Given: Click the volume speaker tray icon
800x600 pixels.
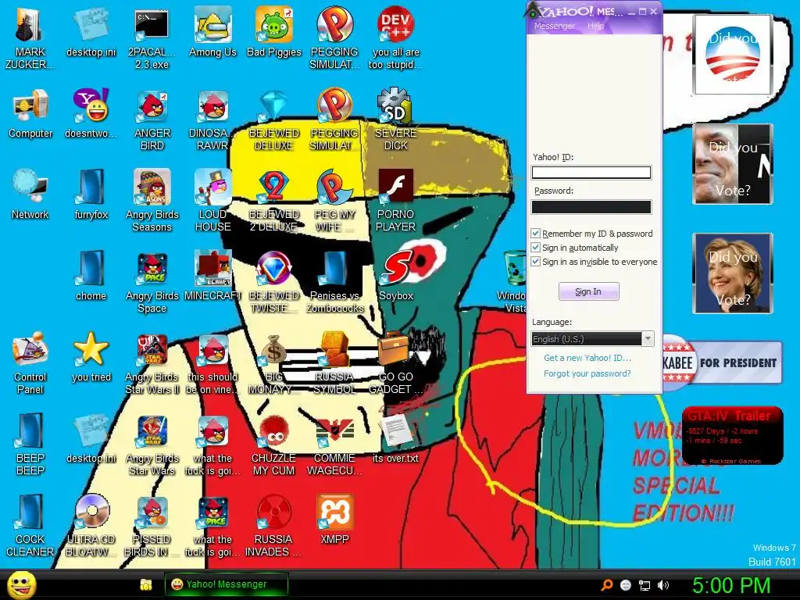Looking at the screenshot, I should pos(662,585).
